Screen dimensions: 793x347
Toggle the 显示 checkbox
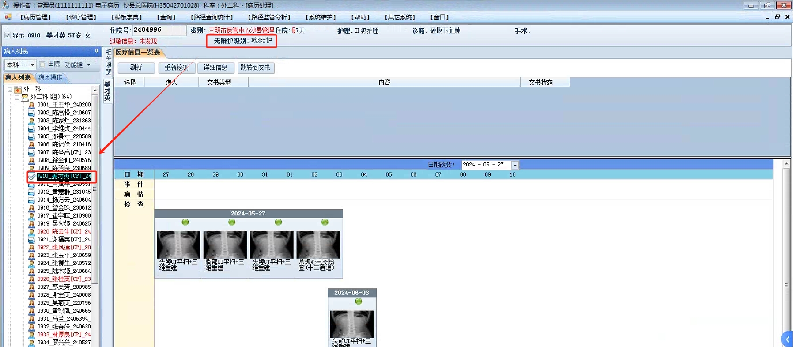[x=8, y=35]
